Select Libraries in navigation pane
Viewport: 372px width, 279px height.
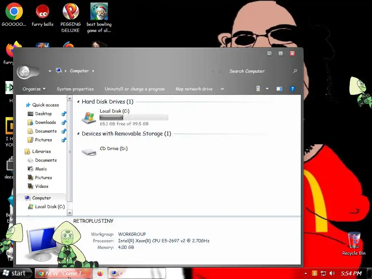[41, 151]
